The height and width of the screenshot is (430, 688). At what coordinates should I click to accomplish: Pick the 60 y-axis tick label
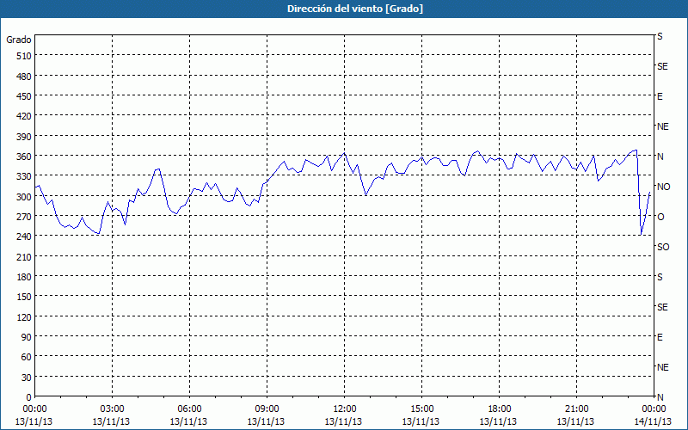[27, 357]
